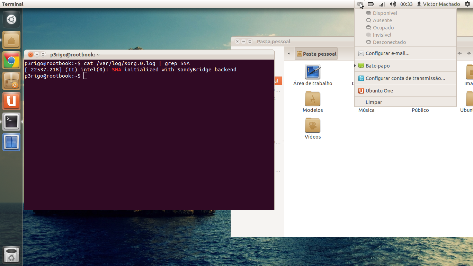Viewport: 473px width, 266px height.
Task: Open the Workspace Switcher
Action: point(11,142)
